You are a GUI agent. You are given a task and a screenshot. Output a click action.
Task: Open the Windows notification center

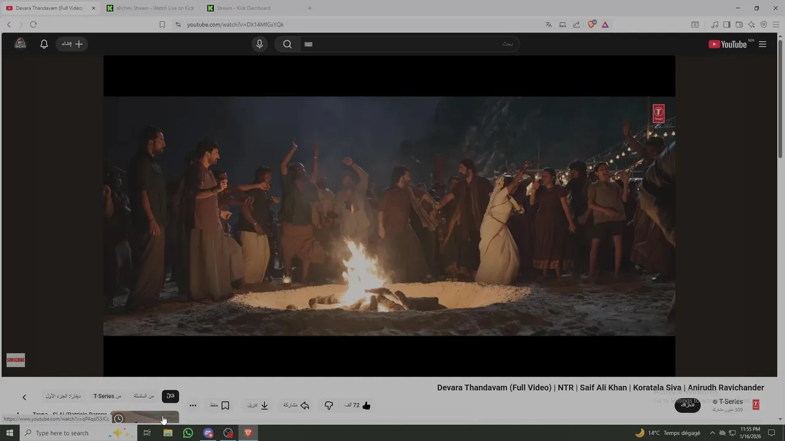(x=772, y=433)
